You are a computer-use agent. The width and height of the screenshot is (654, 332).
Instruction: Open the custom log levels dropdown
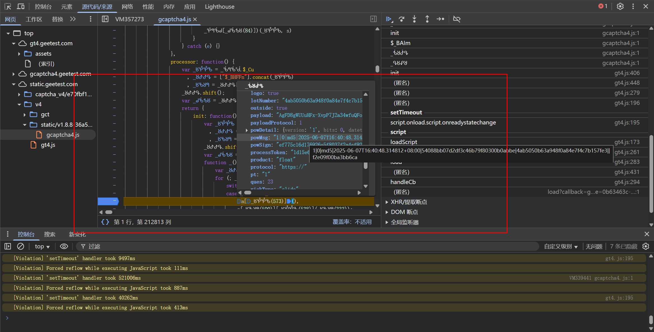pyautogui.click(x=561, y=246)
